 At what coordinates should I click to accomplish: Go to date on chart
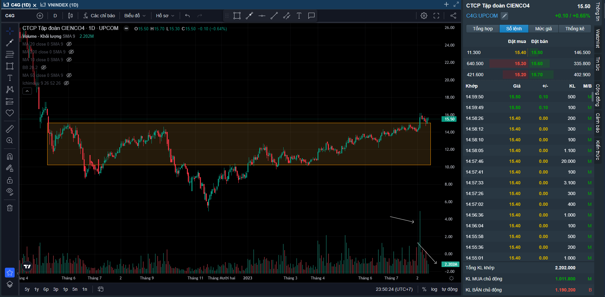tap(101, 289)
